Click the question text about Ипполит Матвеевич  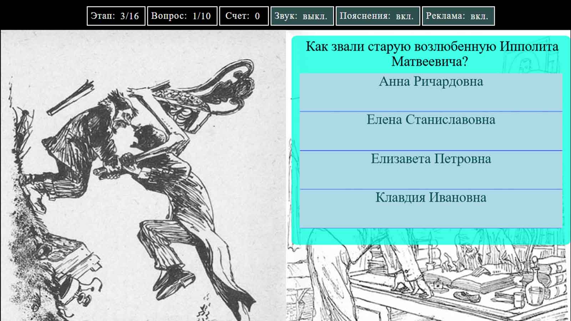click(x=431, y=53)
